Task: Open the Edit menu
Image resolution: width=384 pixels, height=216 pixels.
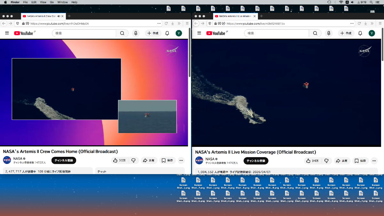Action: (x=34, y=2)
